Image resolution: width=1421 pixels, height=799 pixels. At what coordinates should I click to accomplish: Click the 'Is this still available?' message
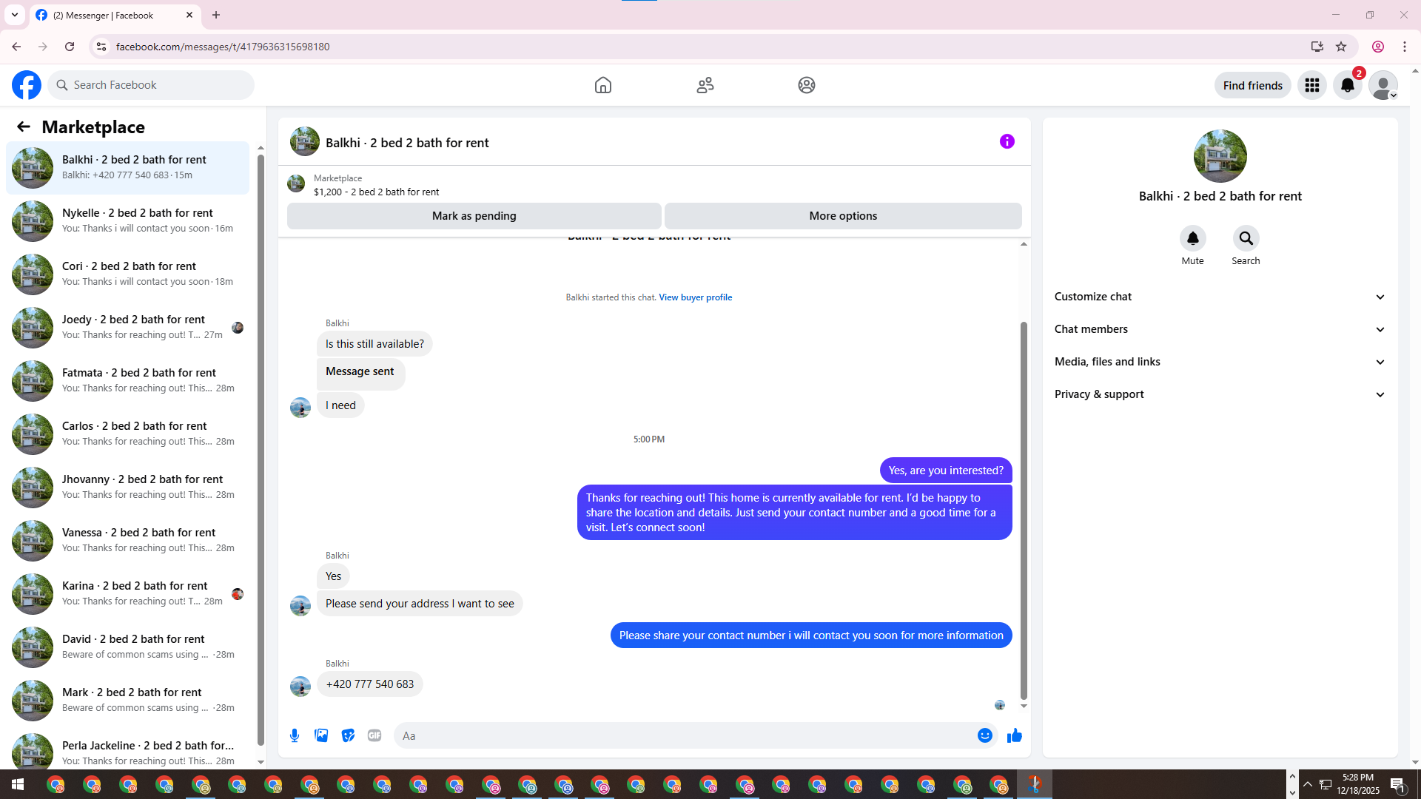point(374,344)
